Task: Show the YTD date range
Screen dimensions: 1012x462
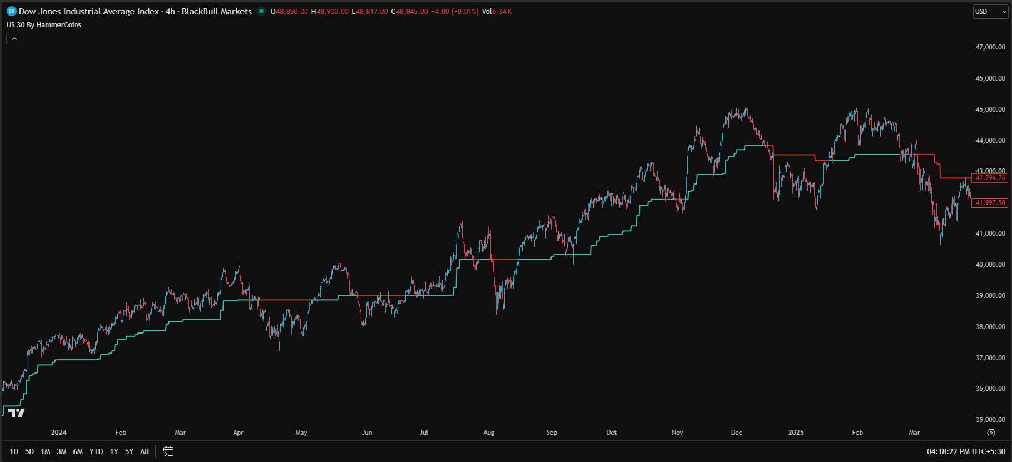Action: tap(96, 451)
